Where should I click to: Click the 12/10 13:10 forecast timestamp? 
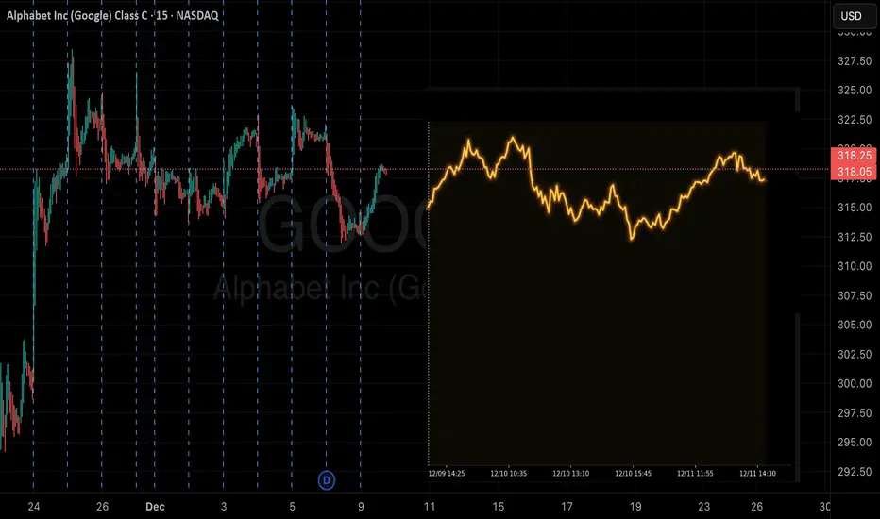pyautogui.click(x=570, y=474)
